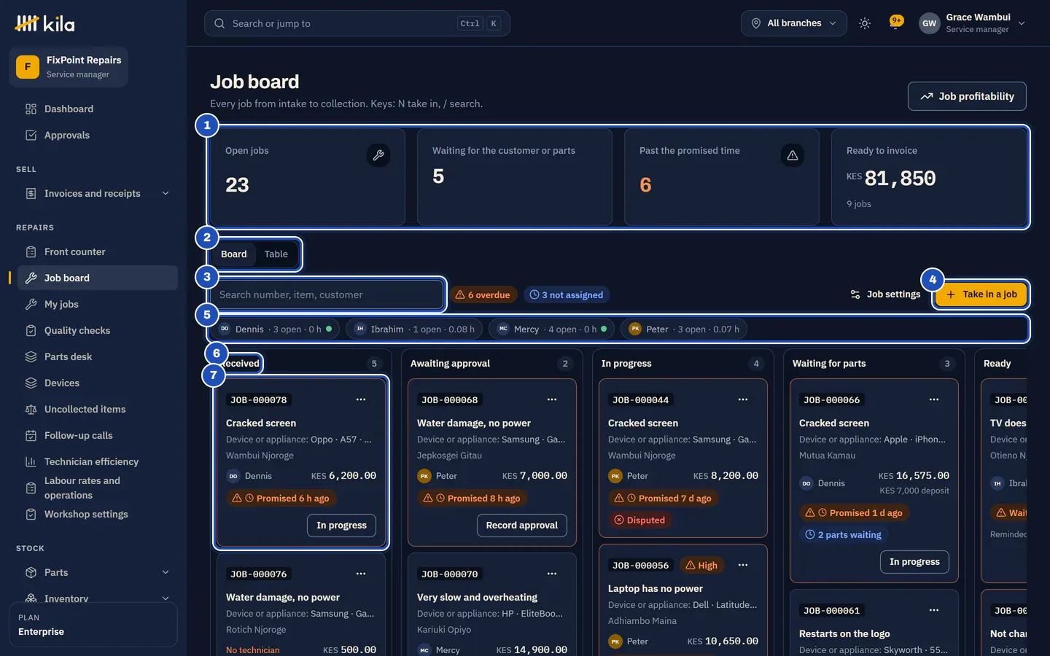Viewport: 1050px width, 656px height.
Task: Click the Technician efficiency chart icon
Action: tap(31, 462)
